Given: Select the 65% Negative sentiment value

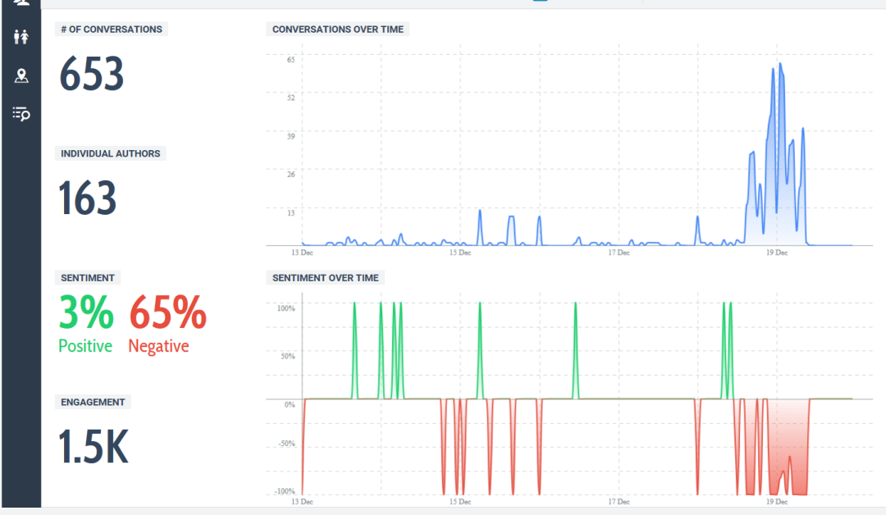Looking at the screenshot, I should (167, 312).
